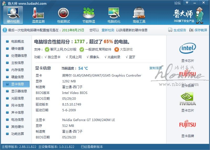
Task: Click the 已经是最新版本 status text
Action: click(92, 147)
